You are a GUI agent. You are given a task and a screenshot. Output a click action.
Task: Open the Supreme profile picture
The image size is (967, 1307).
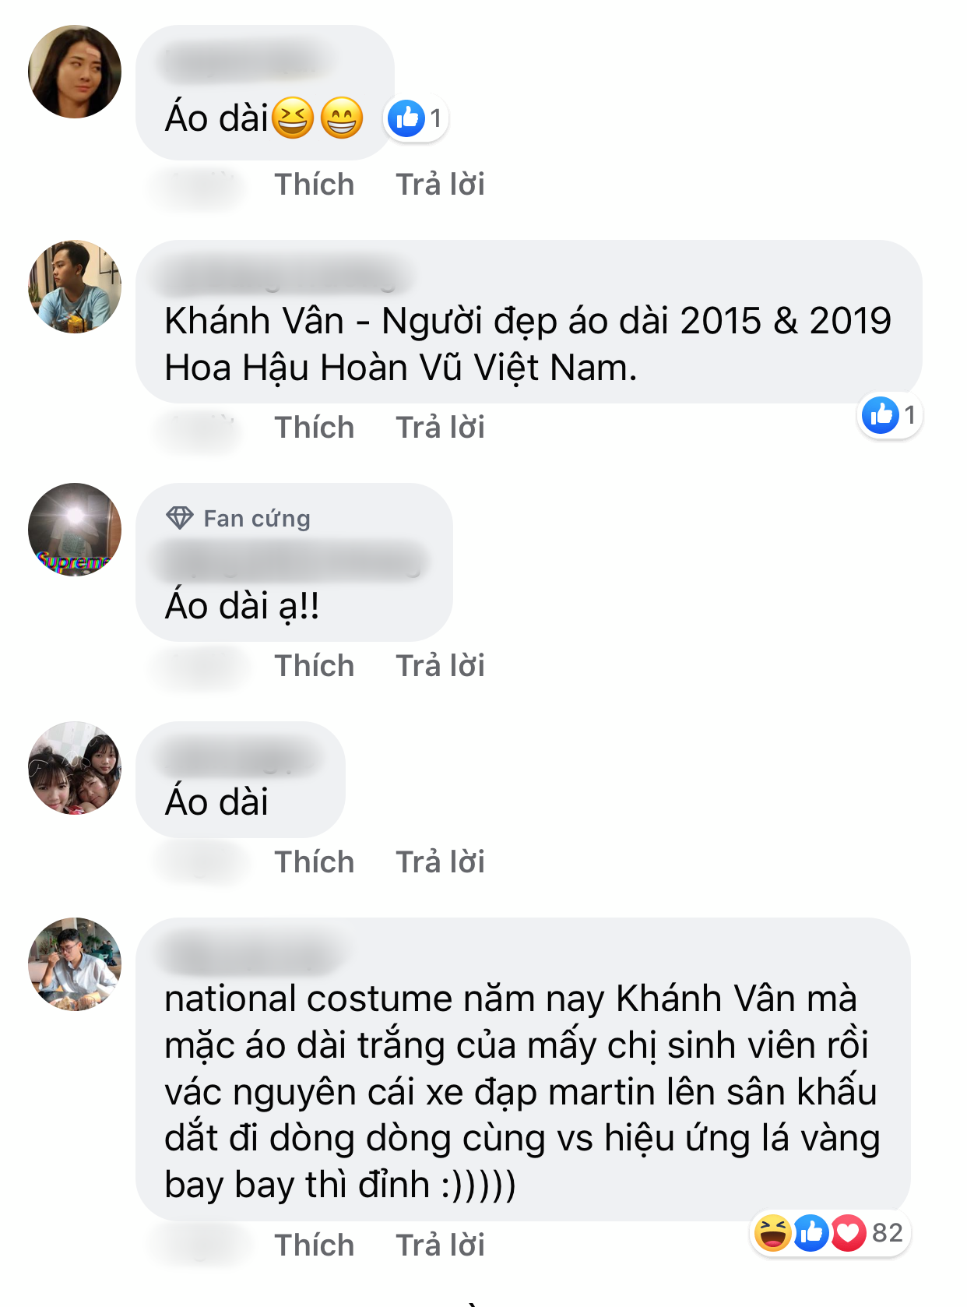tap(75, 530)
